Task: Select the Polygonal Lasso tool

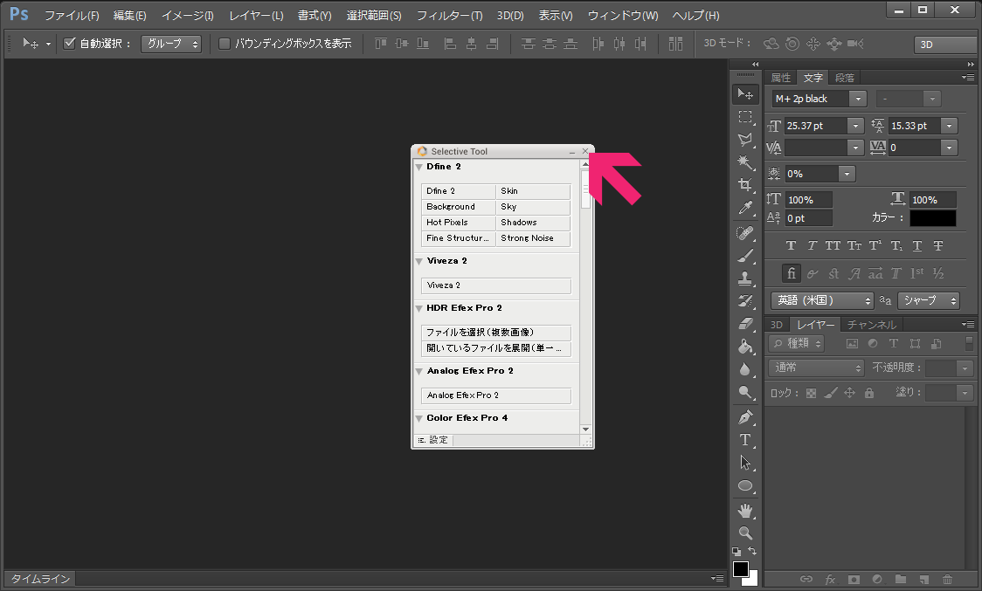Action: pos(744,140)
